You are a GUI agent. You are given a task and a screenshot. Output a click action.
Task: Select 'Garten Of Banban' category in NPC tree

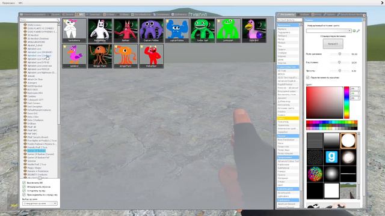(36, 151)
